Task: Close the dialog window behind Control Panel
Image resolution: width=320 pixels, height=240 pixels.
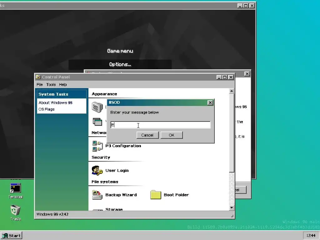Action: [247, 74]
